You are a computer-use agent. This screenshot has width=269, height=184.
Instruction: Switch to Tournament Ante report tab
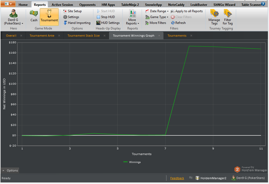click(x=42, y=36)
